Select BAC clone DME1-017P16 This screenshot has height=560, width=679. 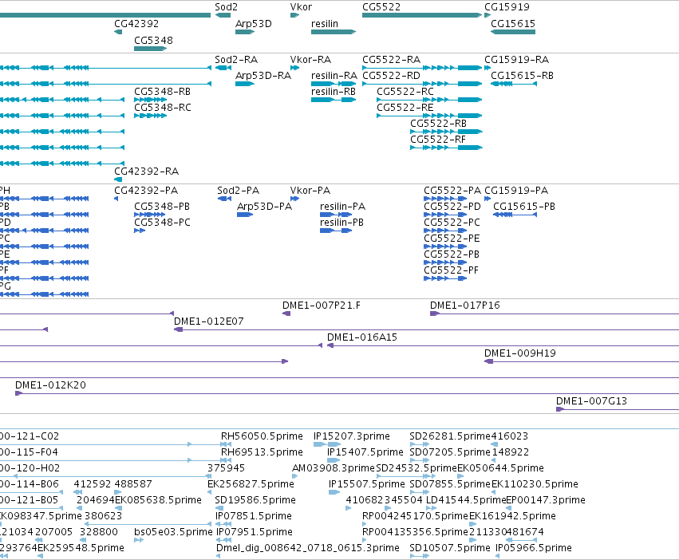click(x=465, y=306)
